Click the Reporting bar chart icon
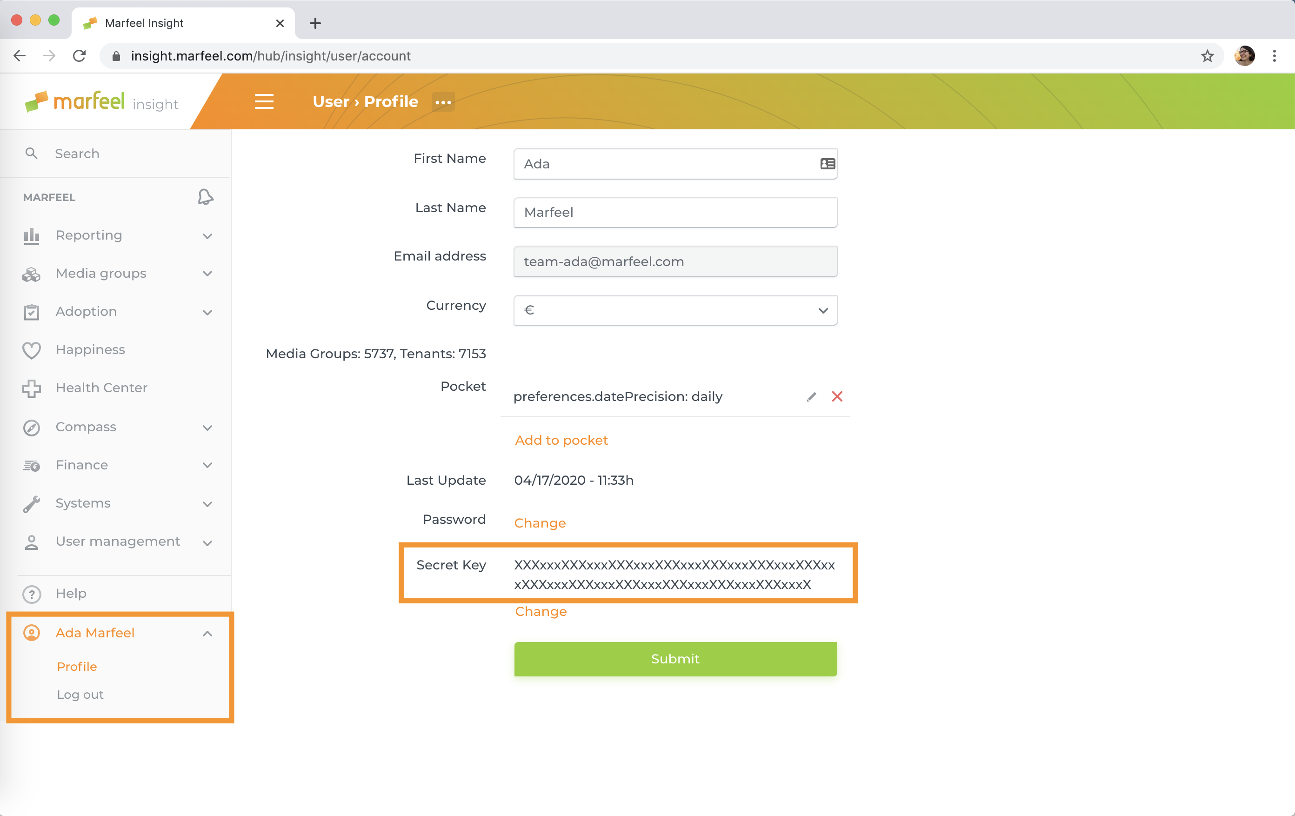 click(x=32, y=235)
